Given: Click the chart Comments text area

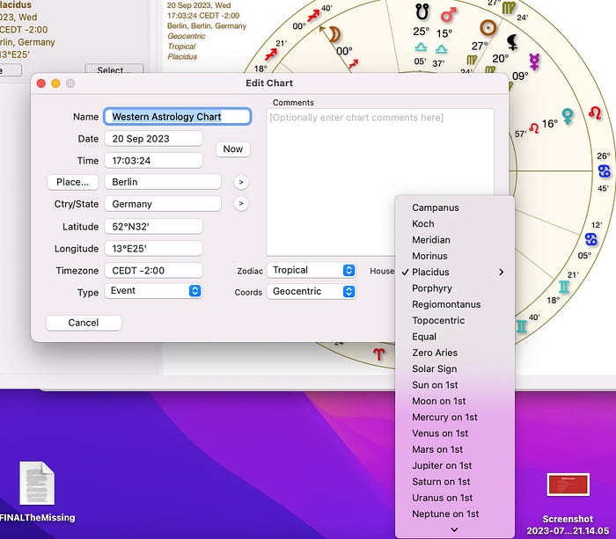Looking at the screenshot, I should (380, 182).
